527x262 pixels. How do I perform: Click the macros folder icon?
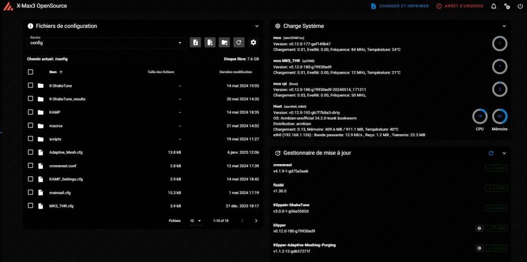41,126
